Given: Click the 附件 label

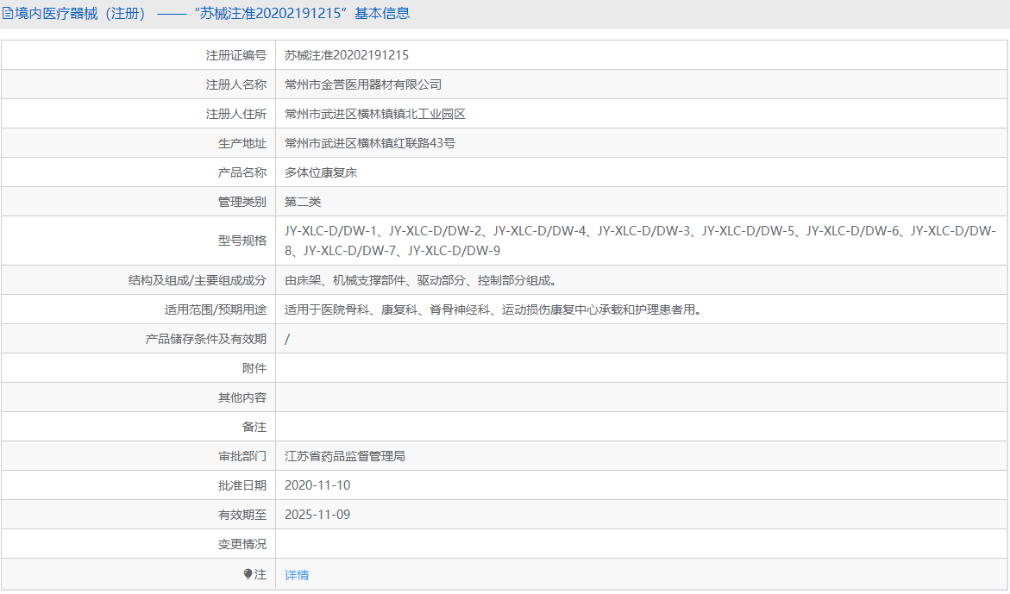Looking at the screenshot, I should (254, 368).
